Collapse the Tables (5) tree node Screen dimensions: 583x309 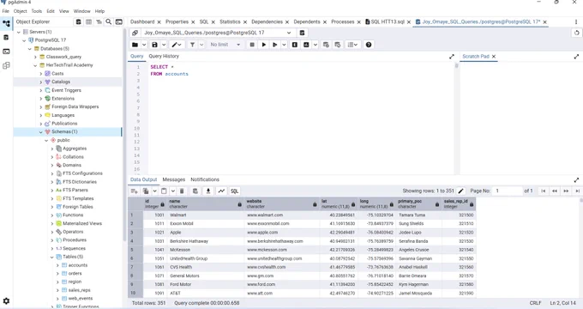tap(52, 257)
